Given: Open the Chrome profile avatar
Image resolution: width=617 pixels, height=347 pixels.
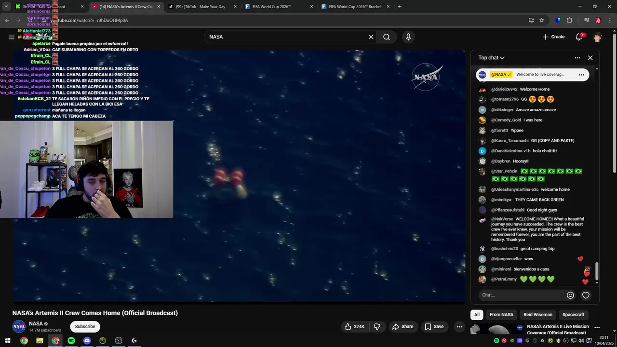Looking at the screenshot, I should coord(598,20).
